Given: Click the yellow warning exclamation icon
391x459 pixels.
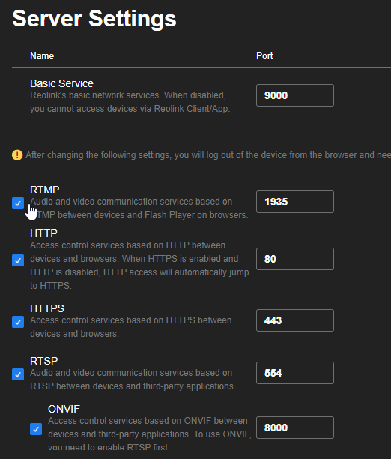Looking at the screenshot, I should coord(17,155).
